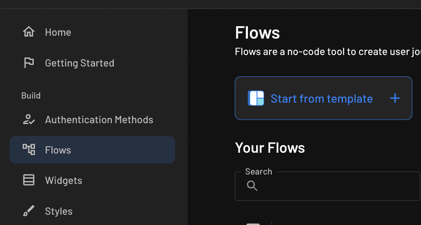Click the Authentication Methods user-check icon
421x225 pixels.
[x=29, y=119]
